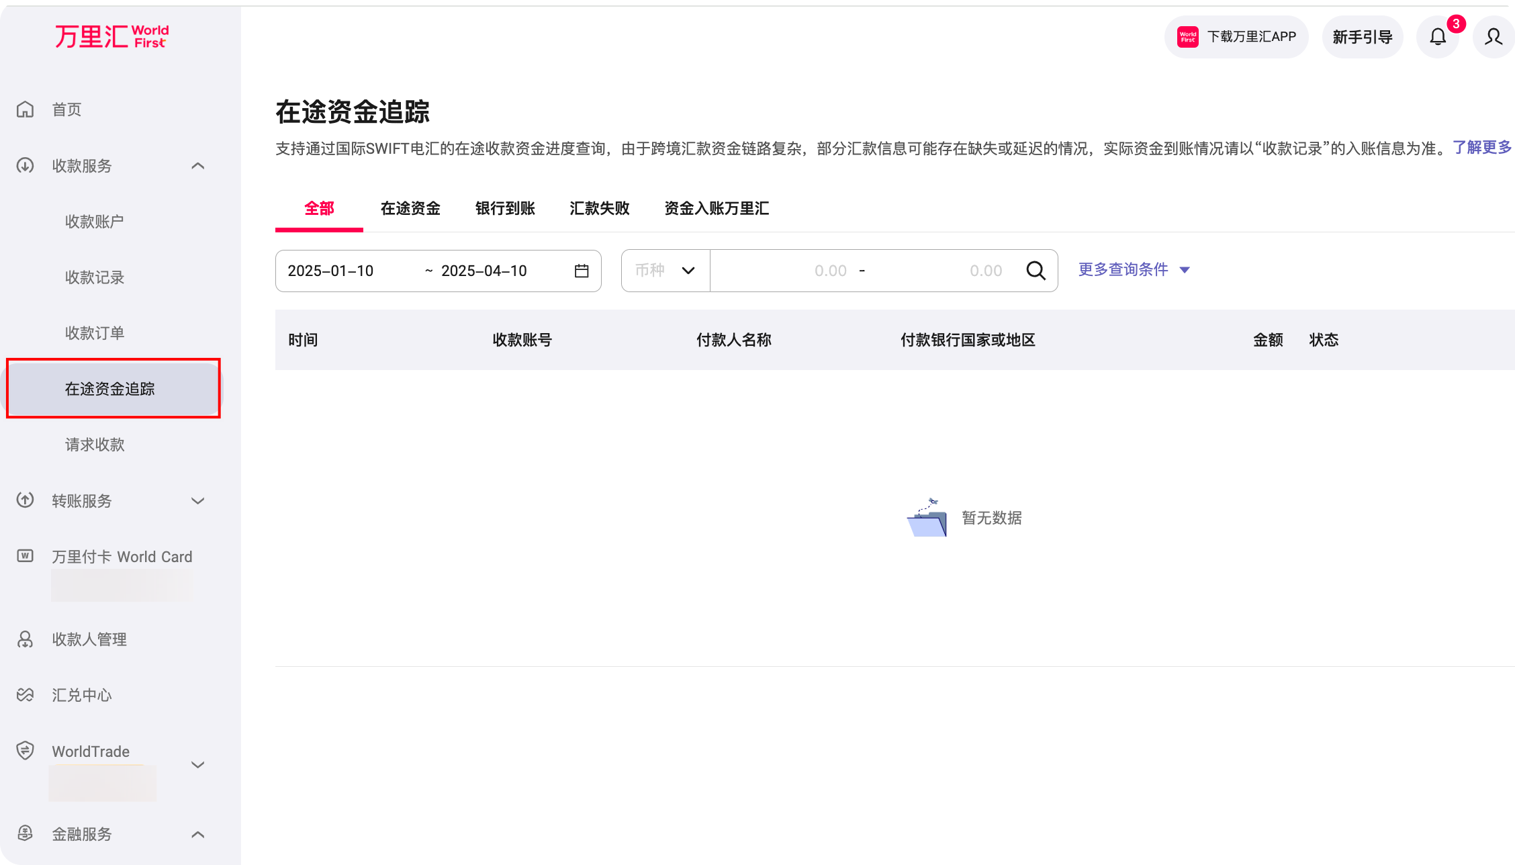Expand the WorldTrade menu section
Viewport: 1515px width, 865px height.
point(197,764)
